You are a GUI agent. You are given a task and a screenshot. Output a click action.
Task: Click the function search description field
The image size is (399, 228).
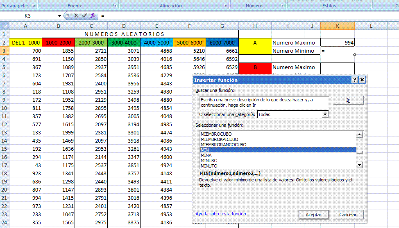(x=264, y=102)
